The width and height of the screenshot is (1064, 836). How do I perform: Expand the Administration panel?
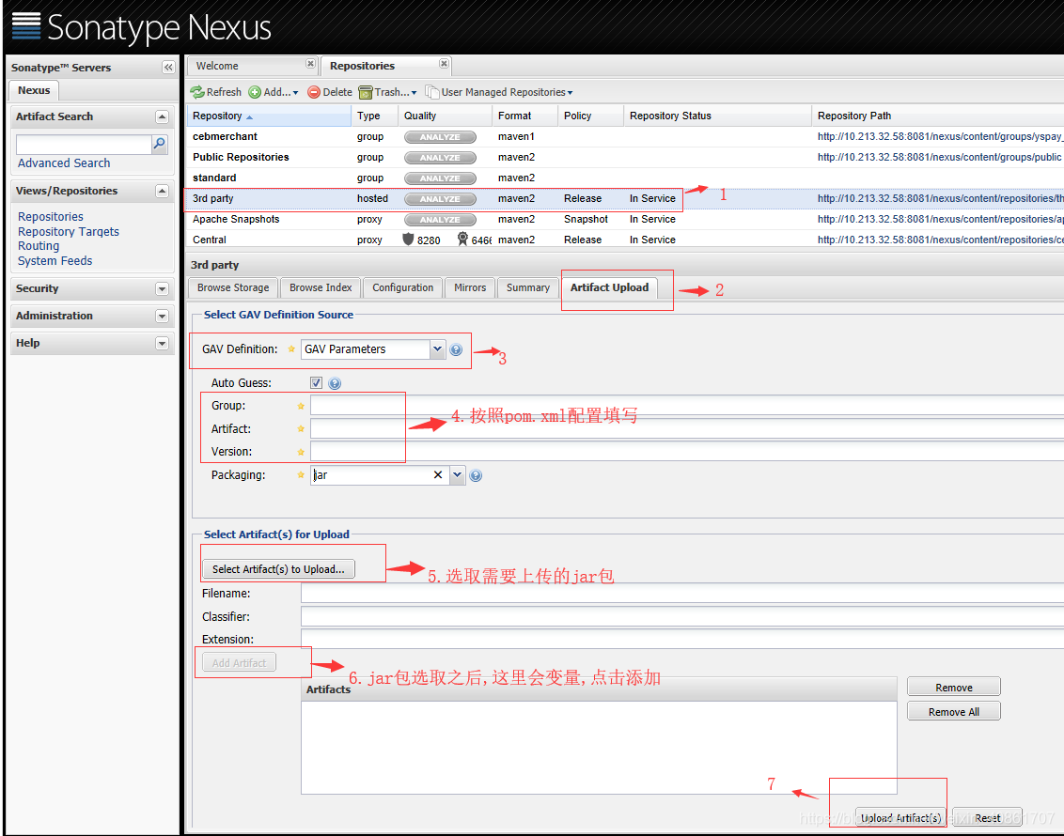[162, 316]
